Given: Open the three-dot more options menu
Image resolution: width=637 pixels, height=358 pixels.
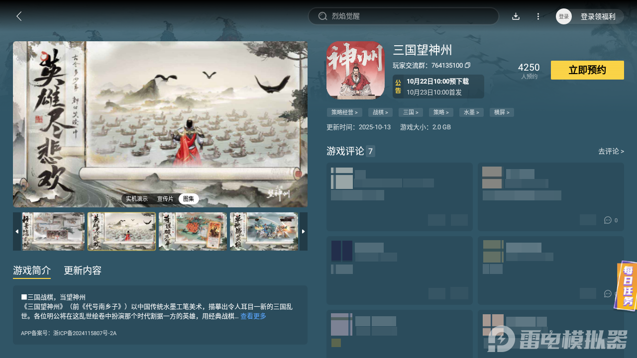Looking at the screenshot, I should click(x=538, y=16).
